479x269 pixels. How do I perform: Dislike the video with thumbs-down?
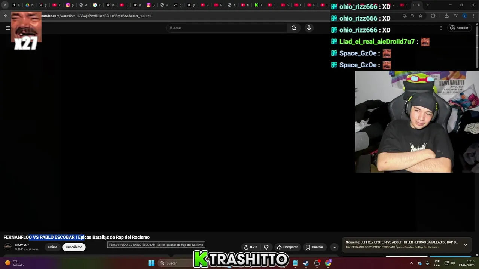tap(266, 247)
